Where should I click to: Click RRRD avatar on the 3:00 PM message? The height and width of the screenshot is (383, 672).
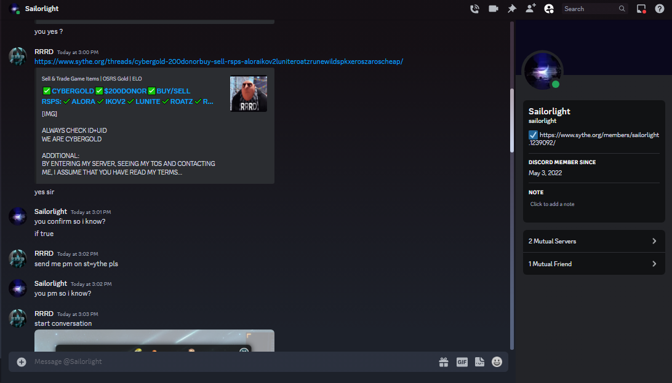[18, 57]
